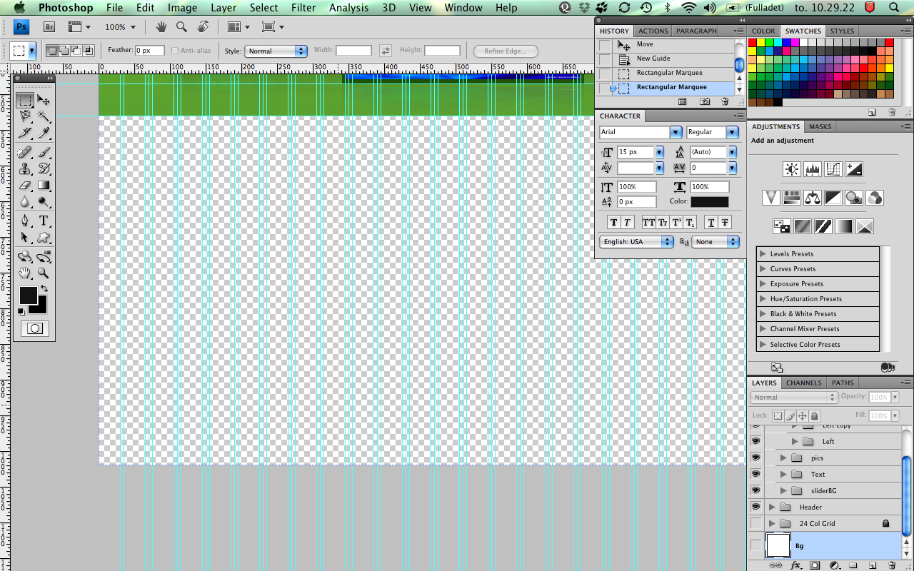Open the Arial font family dropdown
This screenshot has height=571, width=914.
pos(676,132)
